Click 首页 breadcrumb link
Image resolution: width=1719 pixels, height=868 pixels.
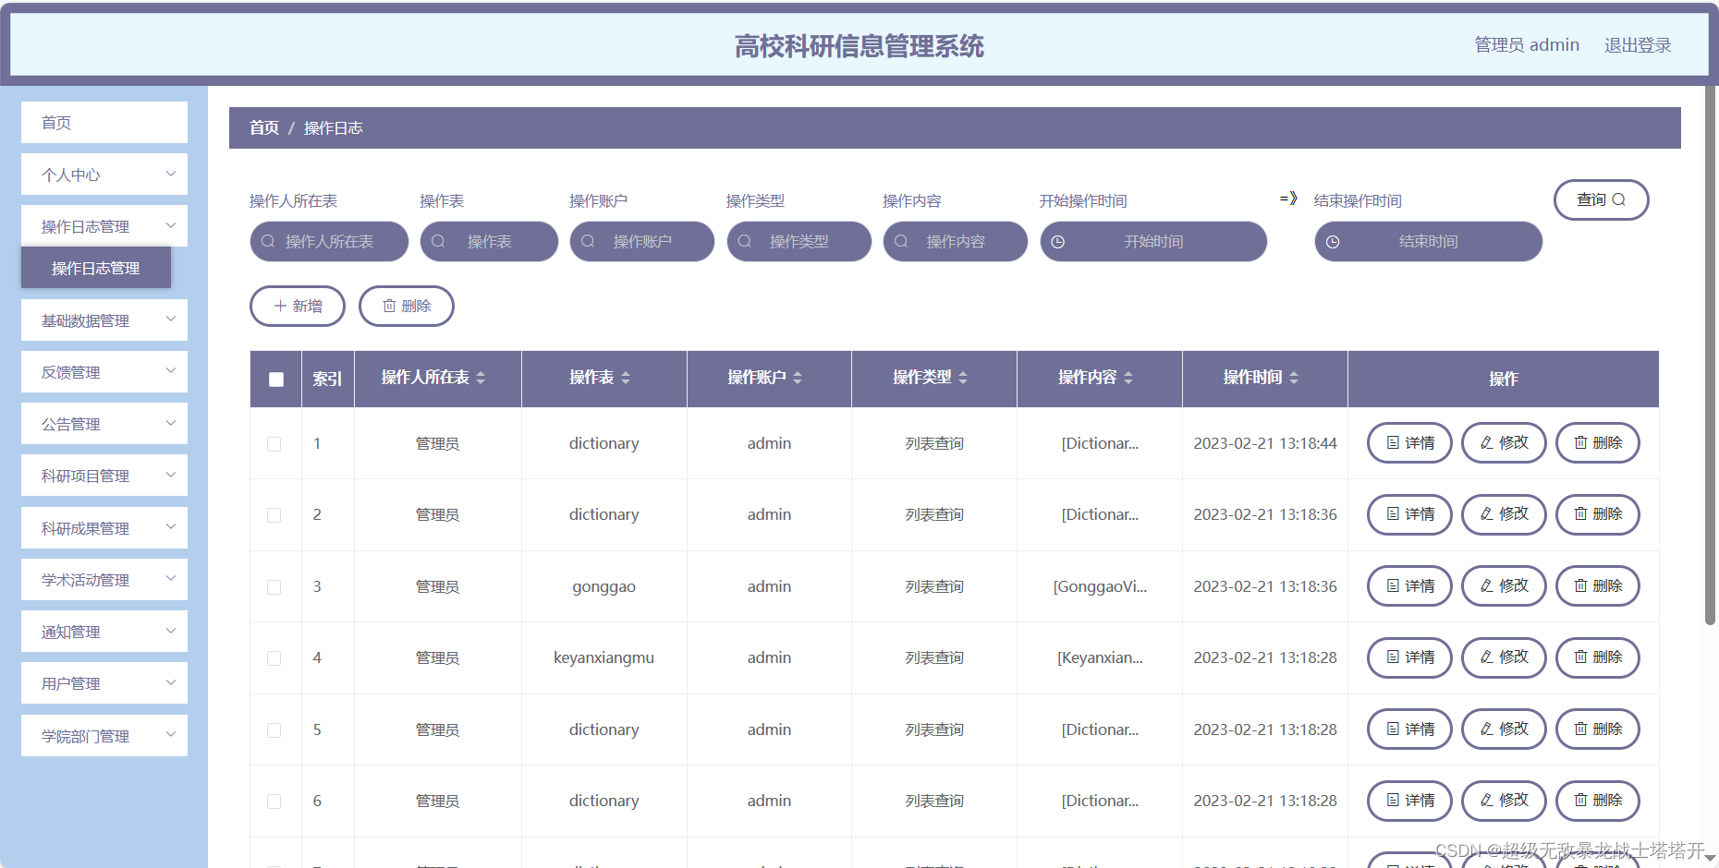[264, 127]
